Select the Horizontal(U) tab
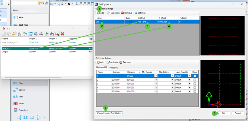This screenshot has height=121, width=248. coord(102,67)
